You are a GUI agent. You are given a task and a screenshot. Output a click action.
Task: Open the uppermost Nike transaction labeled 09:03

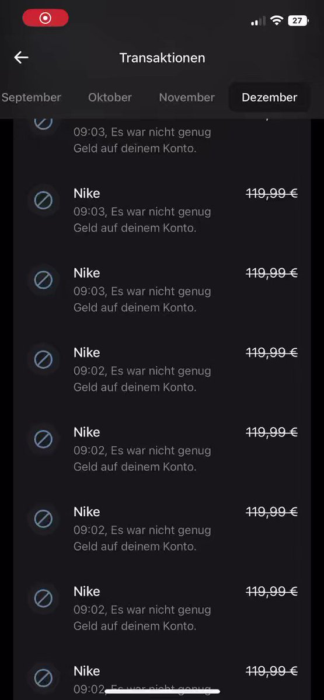162,210
